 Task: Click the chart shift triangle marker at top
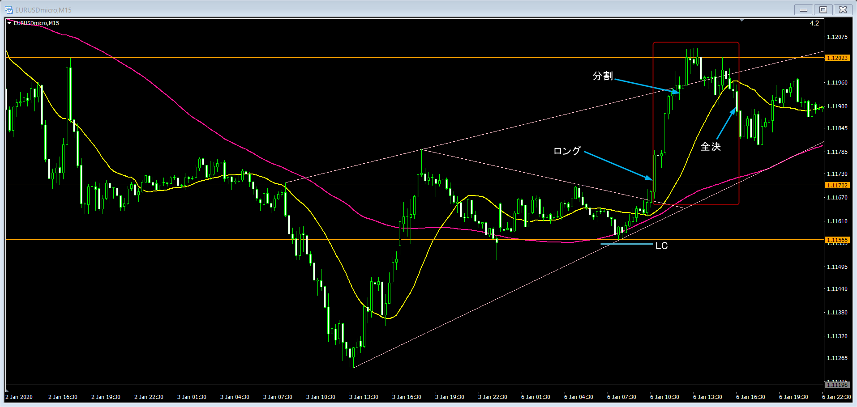(742, 20)
